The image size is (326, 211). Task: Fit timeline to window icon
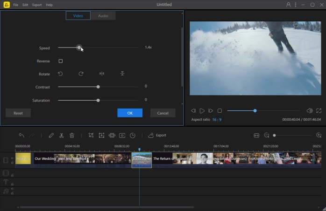click(256, 136)
